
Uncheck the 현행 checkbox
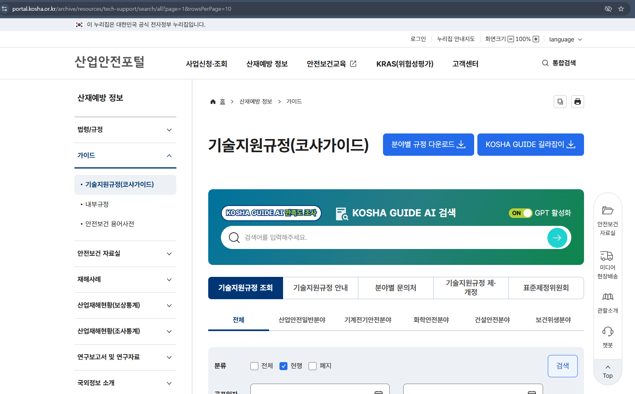tap(283, 366)
